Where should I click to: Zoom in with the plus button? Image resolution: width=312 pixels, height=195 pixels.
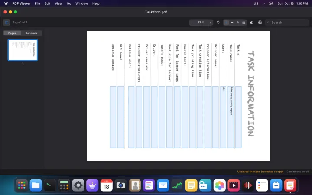(210, 23)
